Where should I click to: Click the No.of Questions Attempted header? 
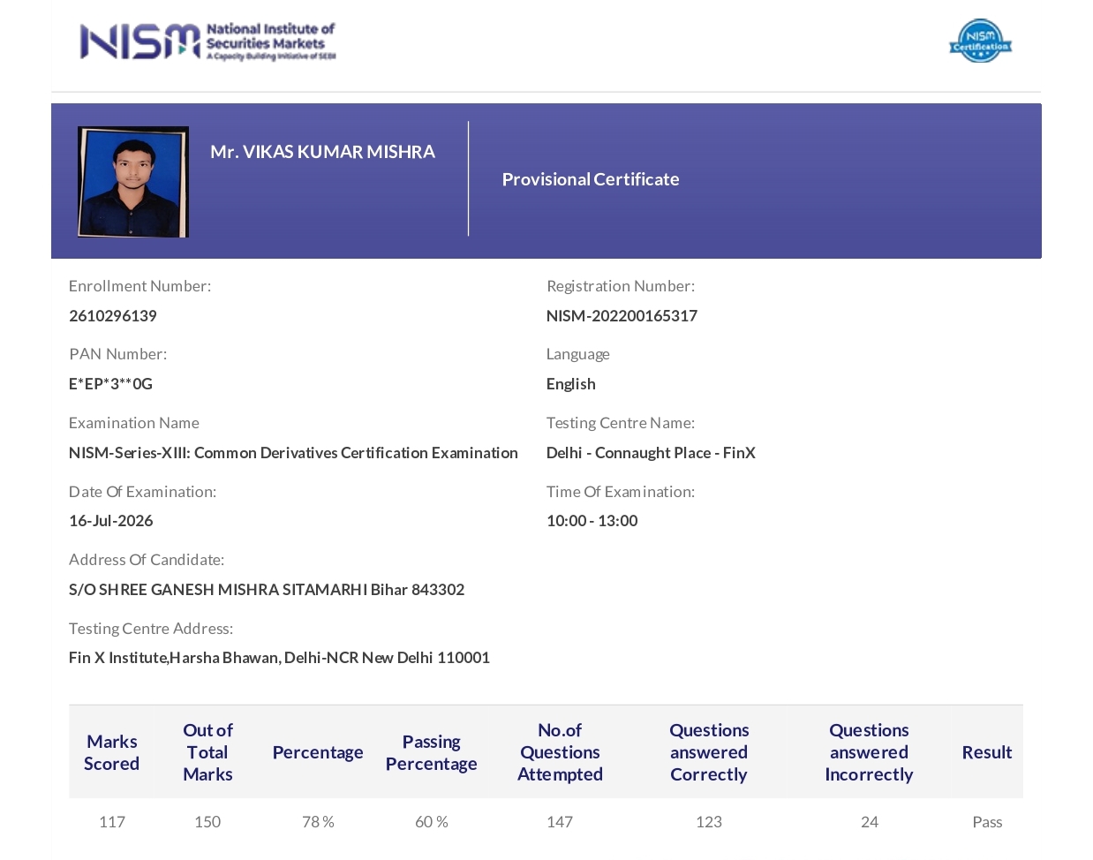coord(560,752)
